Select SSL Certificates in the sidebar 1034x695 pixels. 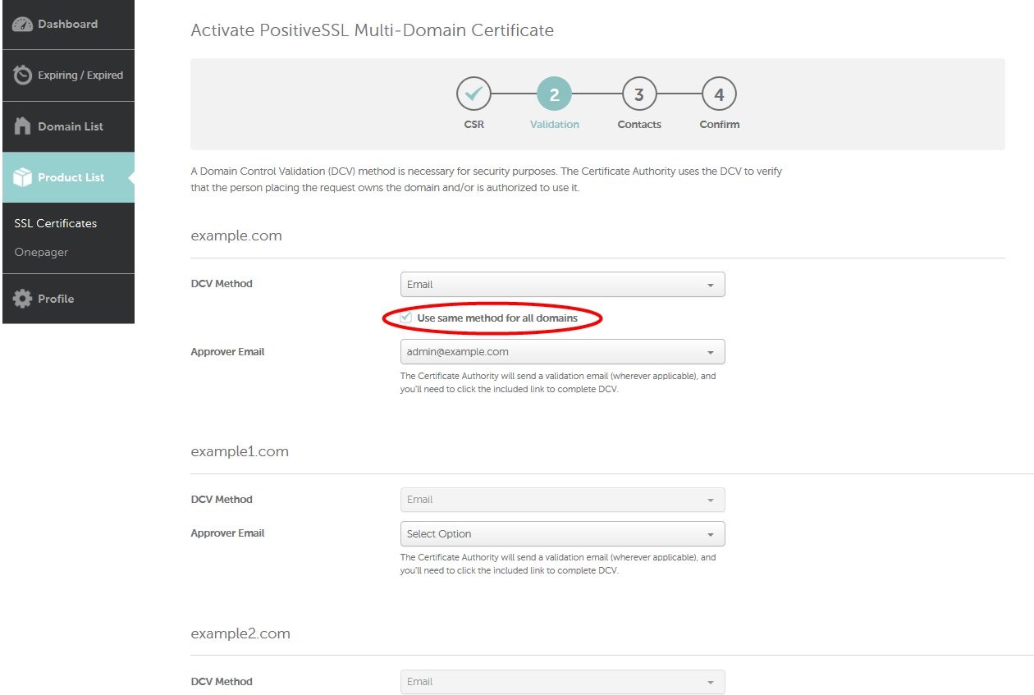[55, 222]
